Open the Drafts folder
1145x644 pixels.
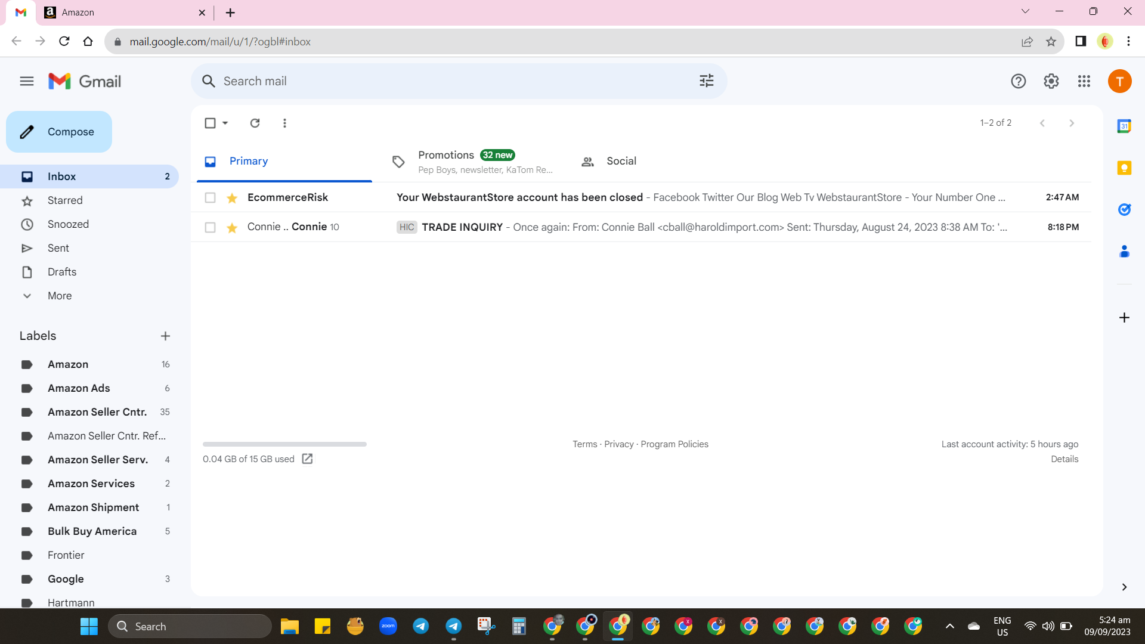pos(89,272)
